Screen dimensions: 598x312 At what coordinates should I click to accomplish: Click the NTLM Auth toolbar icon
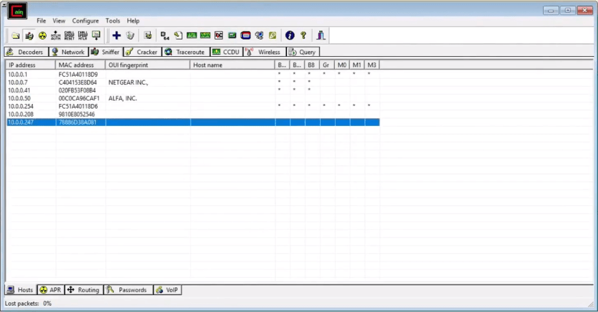[x=56, y=36]
